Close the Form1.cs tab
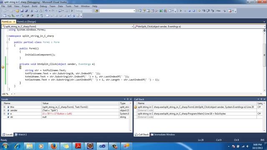The width and height of the screenshot is (267, 150). tap(14, 22)
